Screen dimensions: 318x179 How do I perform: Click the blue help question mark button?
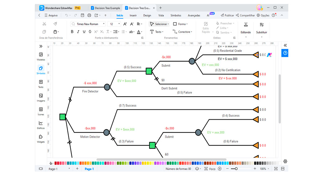[x=285, y=53]
